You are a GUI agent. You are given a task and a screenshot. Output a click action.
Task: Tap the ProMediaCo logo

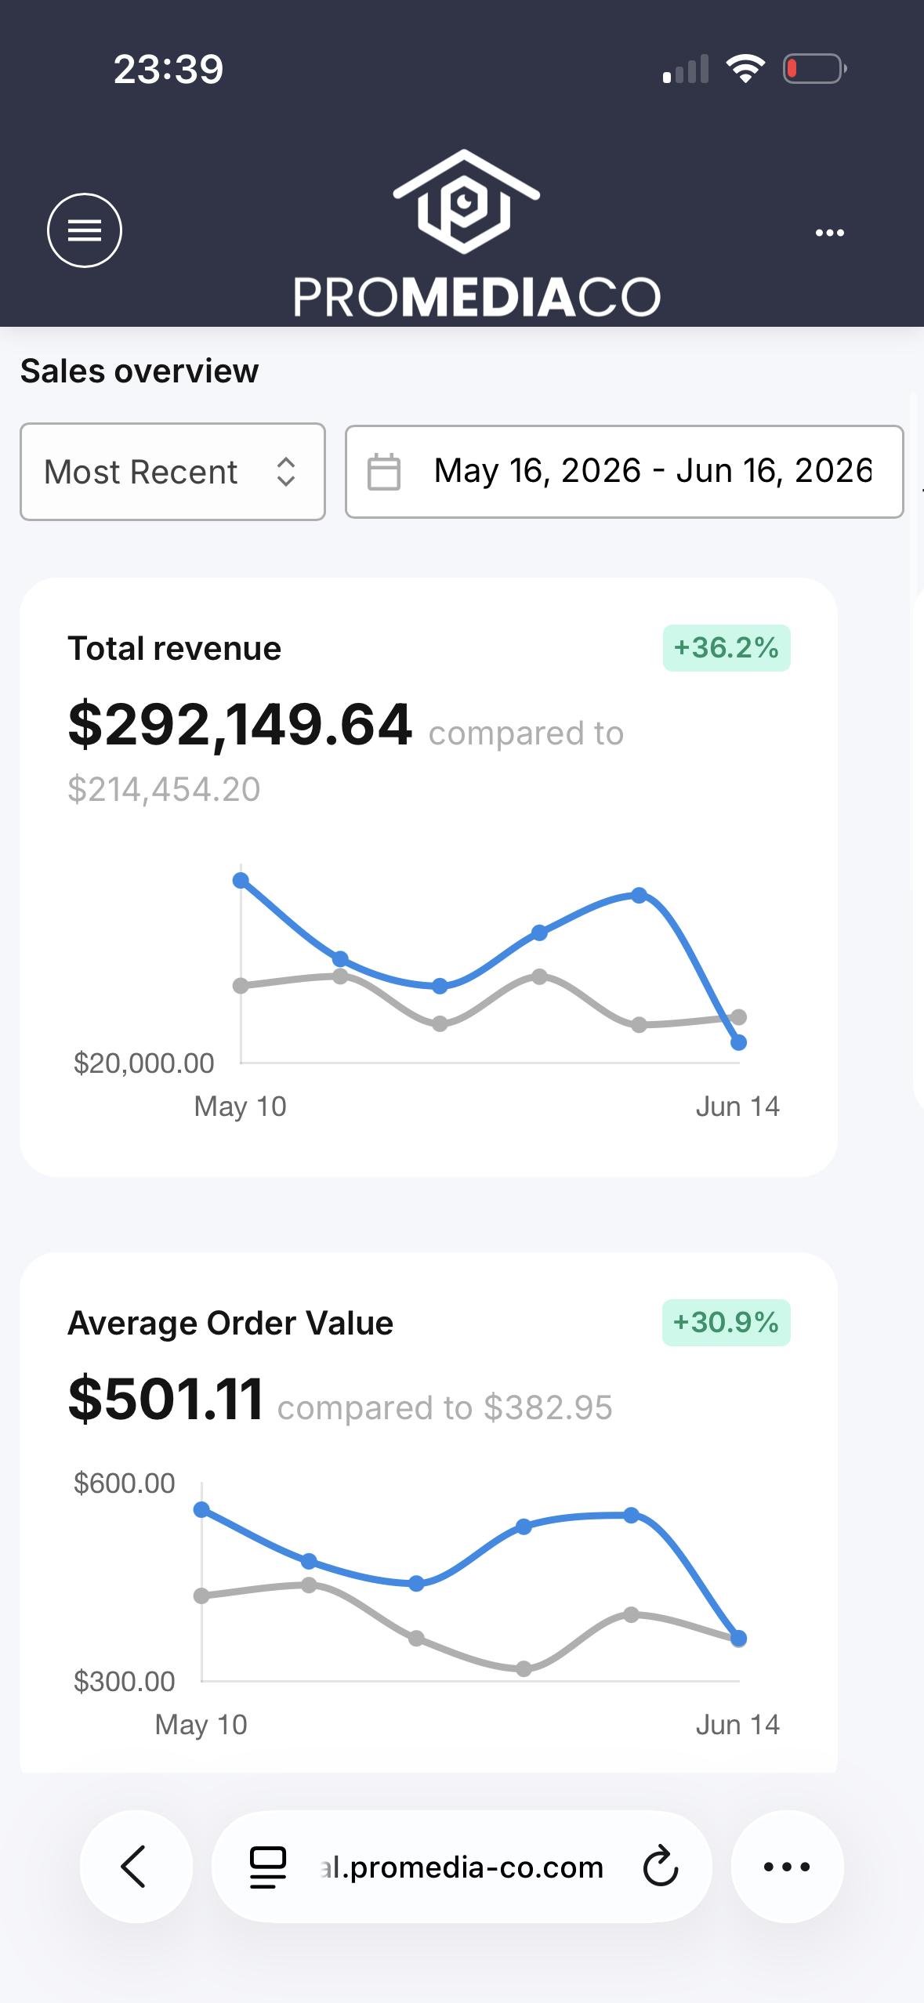[476, 234]
